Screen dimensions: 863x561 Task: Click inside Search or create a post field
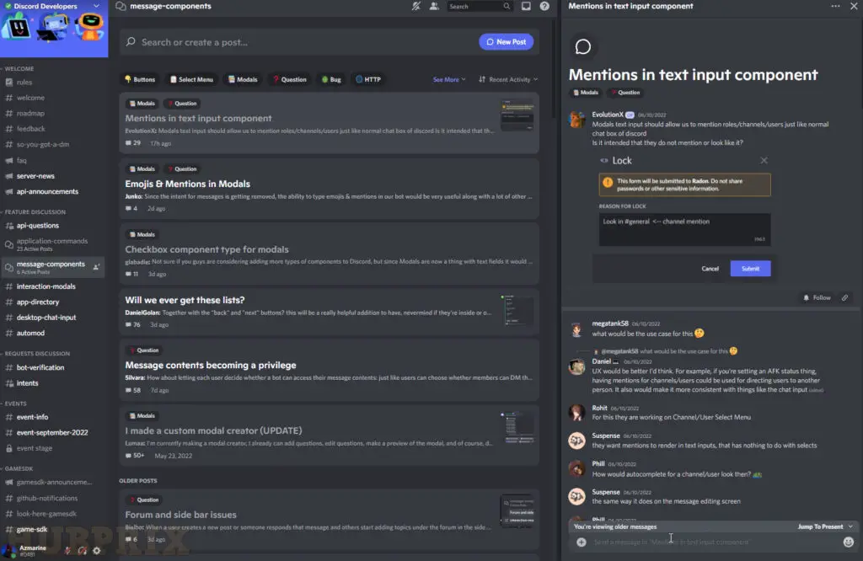coord(300,42)
